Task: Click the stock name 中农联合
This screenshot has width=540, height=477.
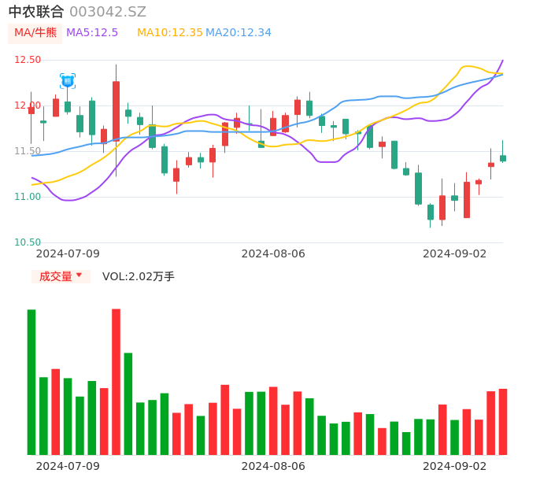Action: (x=36, y=12)
